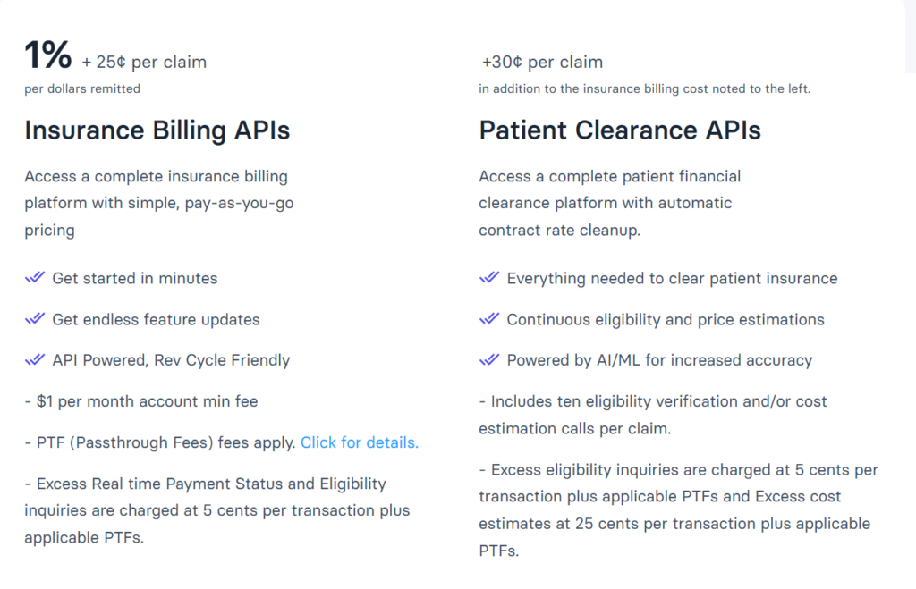The image size is (916, 589).
Task: Click the checkmark icon beside 'Powered by AI/ML'
Action: pos(489,360)
